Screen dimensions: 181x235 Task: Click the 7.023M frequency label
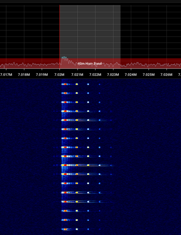coord(113,75)
